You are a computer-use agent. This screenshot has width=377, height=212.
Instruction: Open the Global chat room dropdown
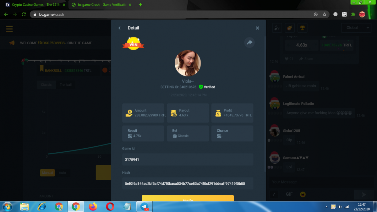tap(356, 28)
